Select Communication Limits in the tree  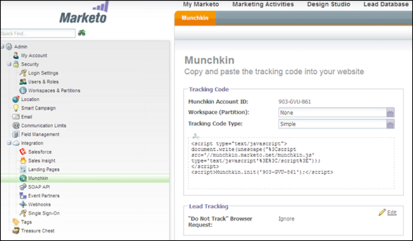click(44, 126)
